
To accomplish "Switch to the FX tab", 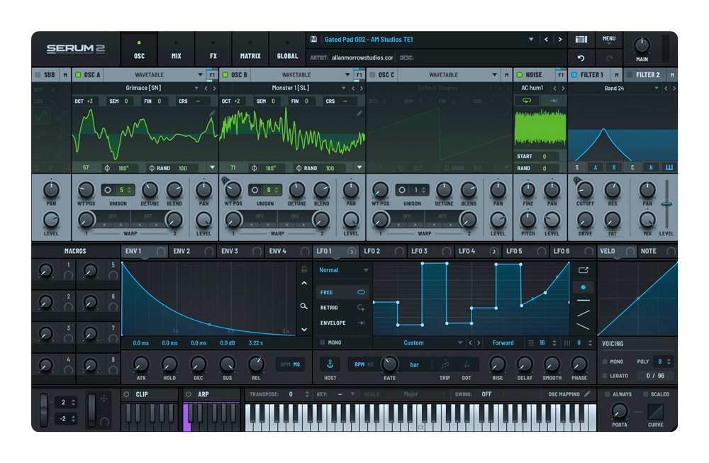I will (213, 50).
